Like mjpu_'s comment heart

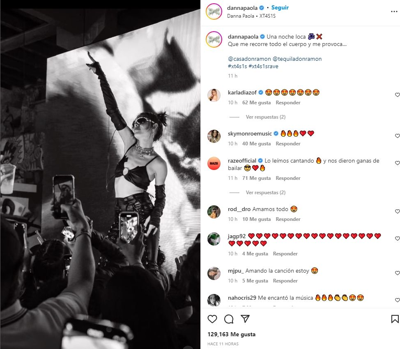point(397,273)
